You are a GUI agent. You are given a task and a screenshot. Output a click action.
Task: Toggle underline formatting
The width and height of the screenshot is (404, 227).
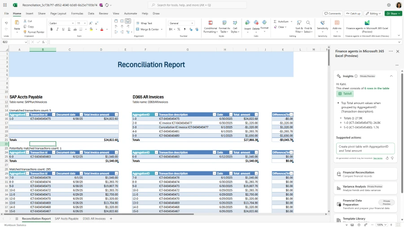tap(64, 29)
